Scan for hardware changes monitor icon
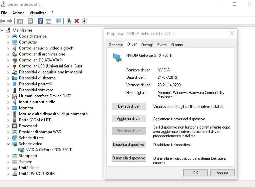This screenshot has width=255, height=187. pyautogui.click(x=59, y=21)
